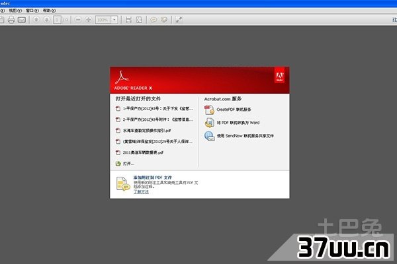Image resolution: width=397 pixels, height=264 pixels.
Task: Open the 帮助 (Help) menu
Action: coord(50,11)
